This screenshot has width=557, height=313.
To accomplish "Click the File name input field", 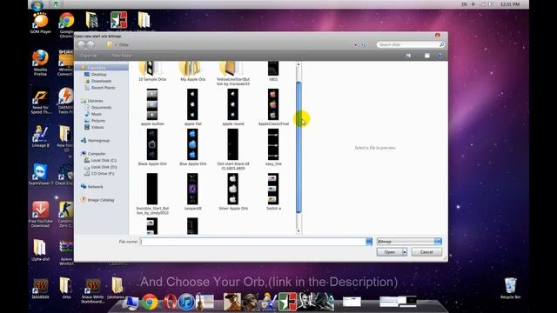I will pos(252,242).
